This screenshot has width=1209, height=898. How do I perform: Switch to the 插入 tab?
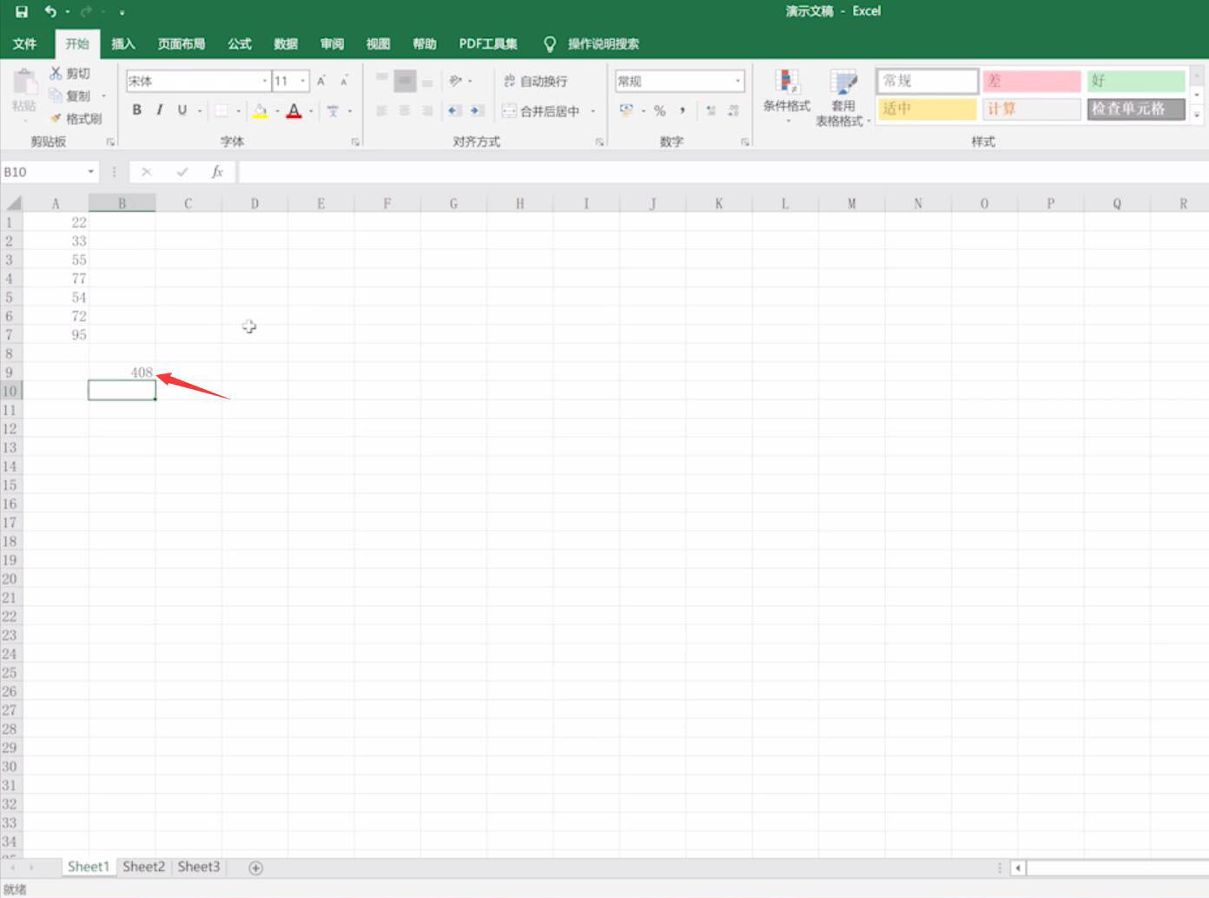click(123, 43)
